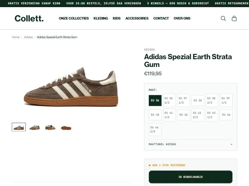Select size EU 36

[155, 100]
